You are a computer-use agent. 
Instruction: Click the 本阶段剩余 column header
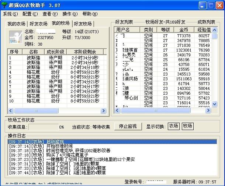(x=85, y=52)
